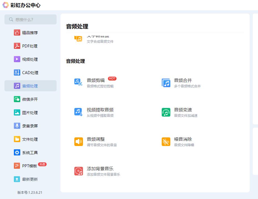Open the 音频剪辑 tool icon

(79, 82)
